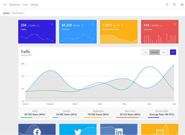The width and height of the screenshot is (185, 135).
Task: Open options menu on Users card
Action: click(x=52, y=24)
